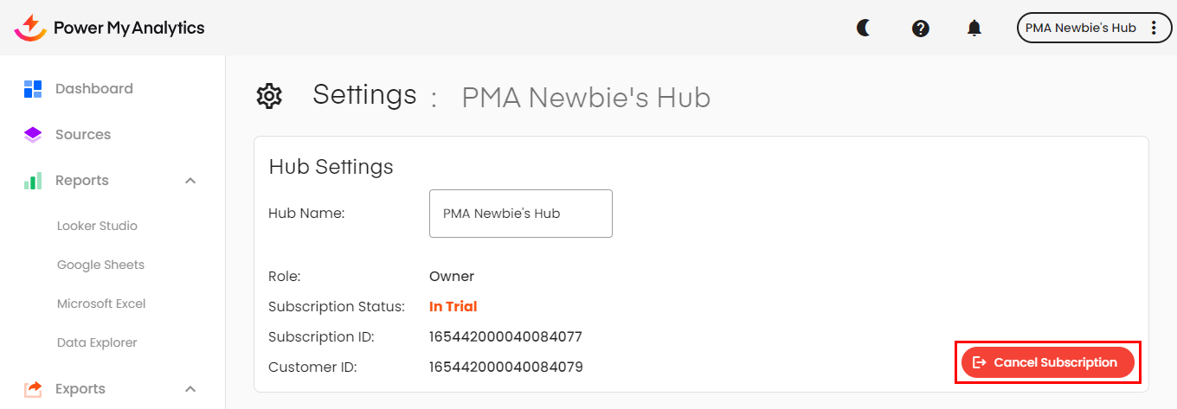
Task: Open the Looker Studio reports page
Action: tap(97, 226)
